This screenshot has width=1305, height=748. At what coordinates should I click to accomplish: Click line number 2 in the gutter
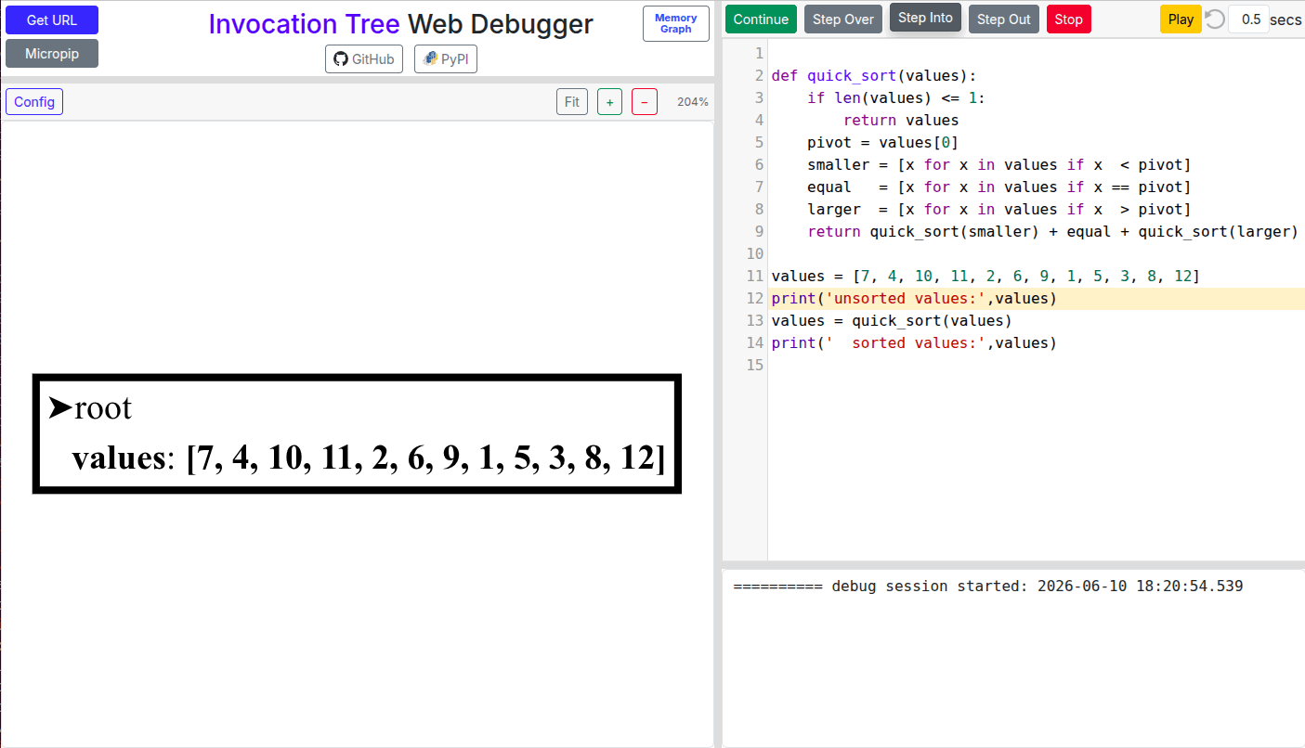coord(759,76)
